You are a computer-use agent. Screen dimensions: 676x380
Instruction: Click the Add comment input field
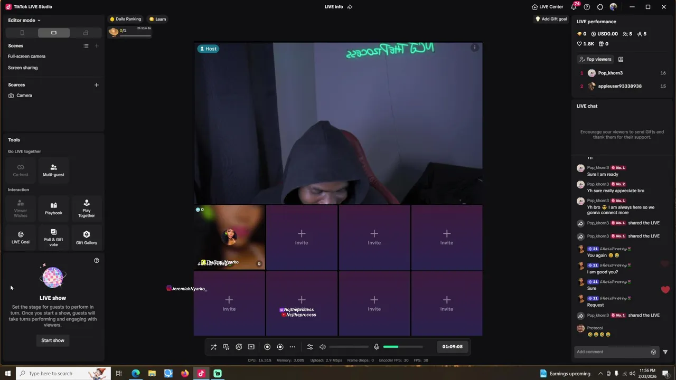pos(613,352)
